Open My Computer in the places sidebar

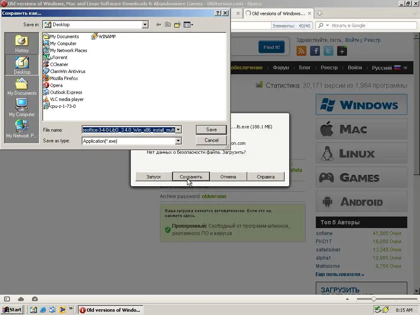click(x=22, y=107)
